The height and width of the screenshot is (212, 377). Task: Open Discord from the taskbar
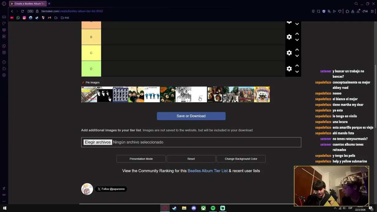[194, 208]
